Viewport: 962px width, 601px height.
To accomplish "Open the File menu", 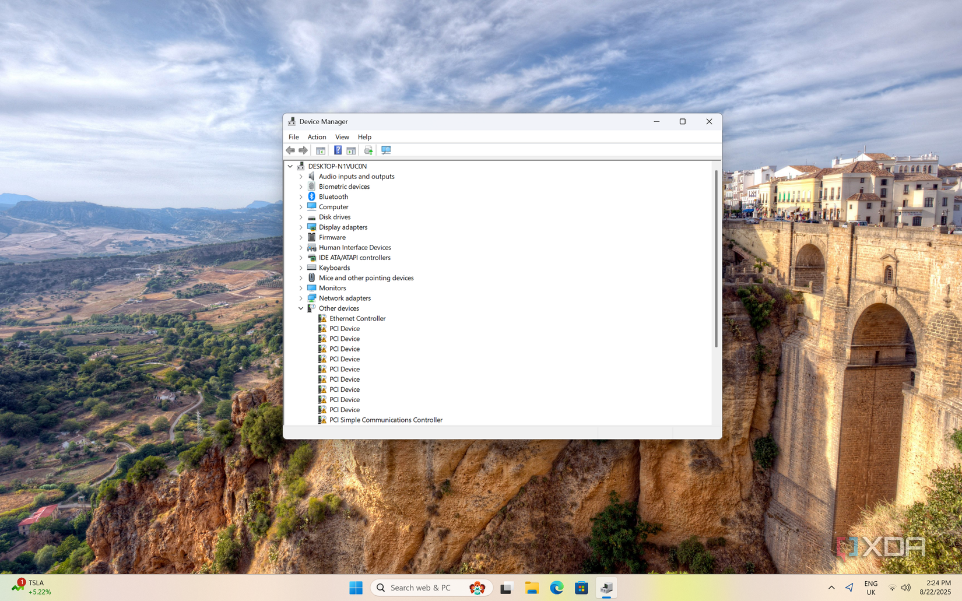I will pyautogui.click(x=293, y=136).
